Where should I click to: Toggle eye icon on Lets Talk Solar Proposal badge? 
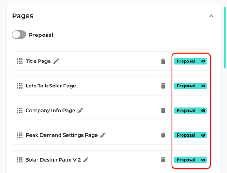click(203, 86)
